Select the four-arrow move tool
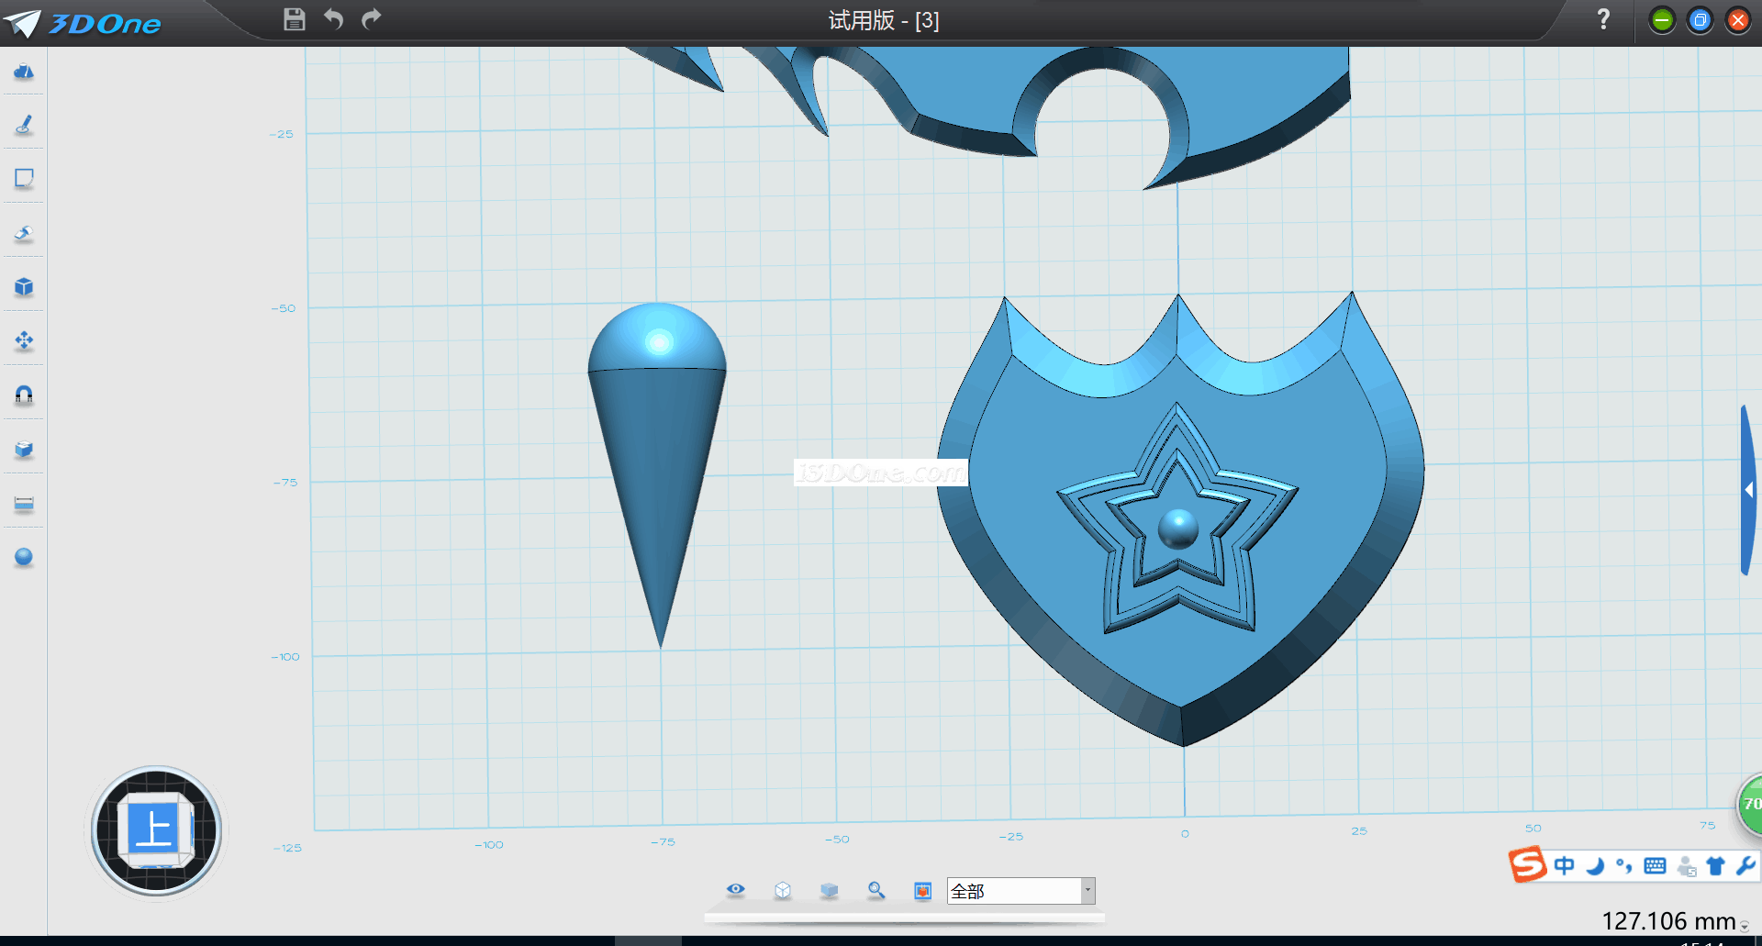The height and width of the screenshot is (946, 1762). (24, 341)
